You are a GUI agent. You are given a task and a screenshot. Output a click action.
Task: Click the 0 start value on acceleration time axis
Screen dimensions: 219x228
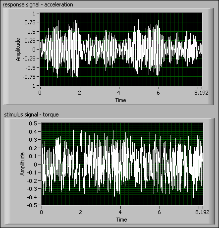(x=40, y=93)
